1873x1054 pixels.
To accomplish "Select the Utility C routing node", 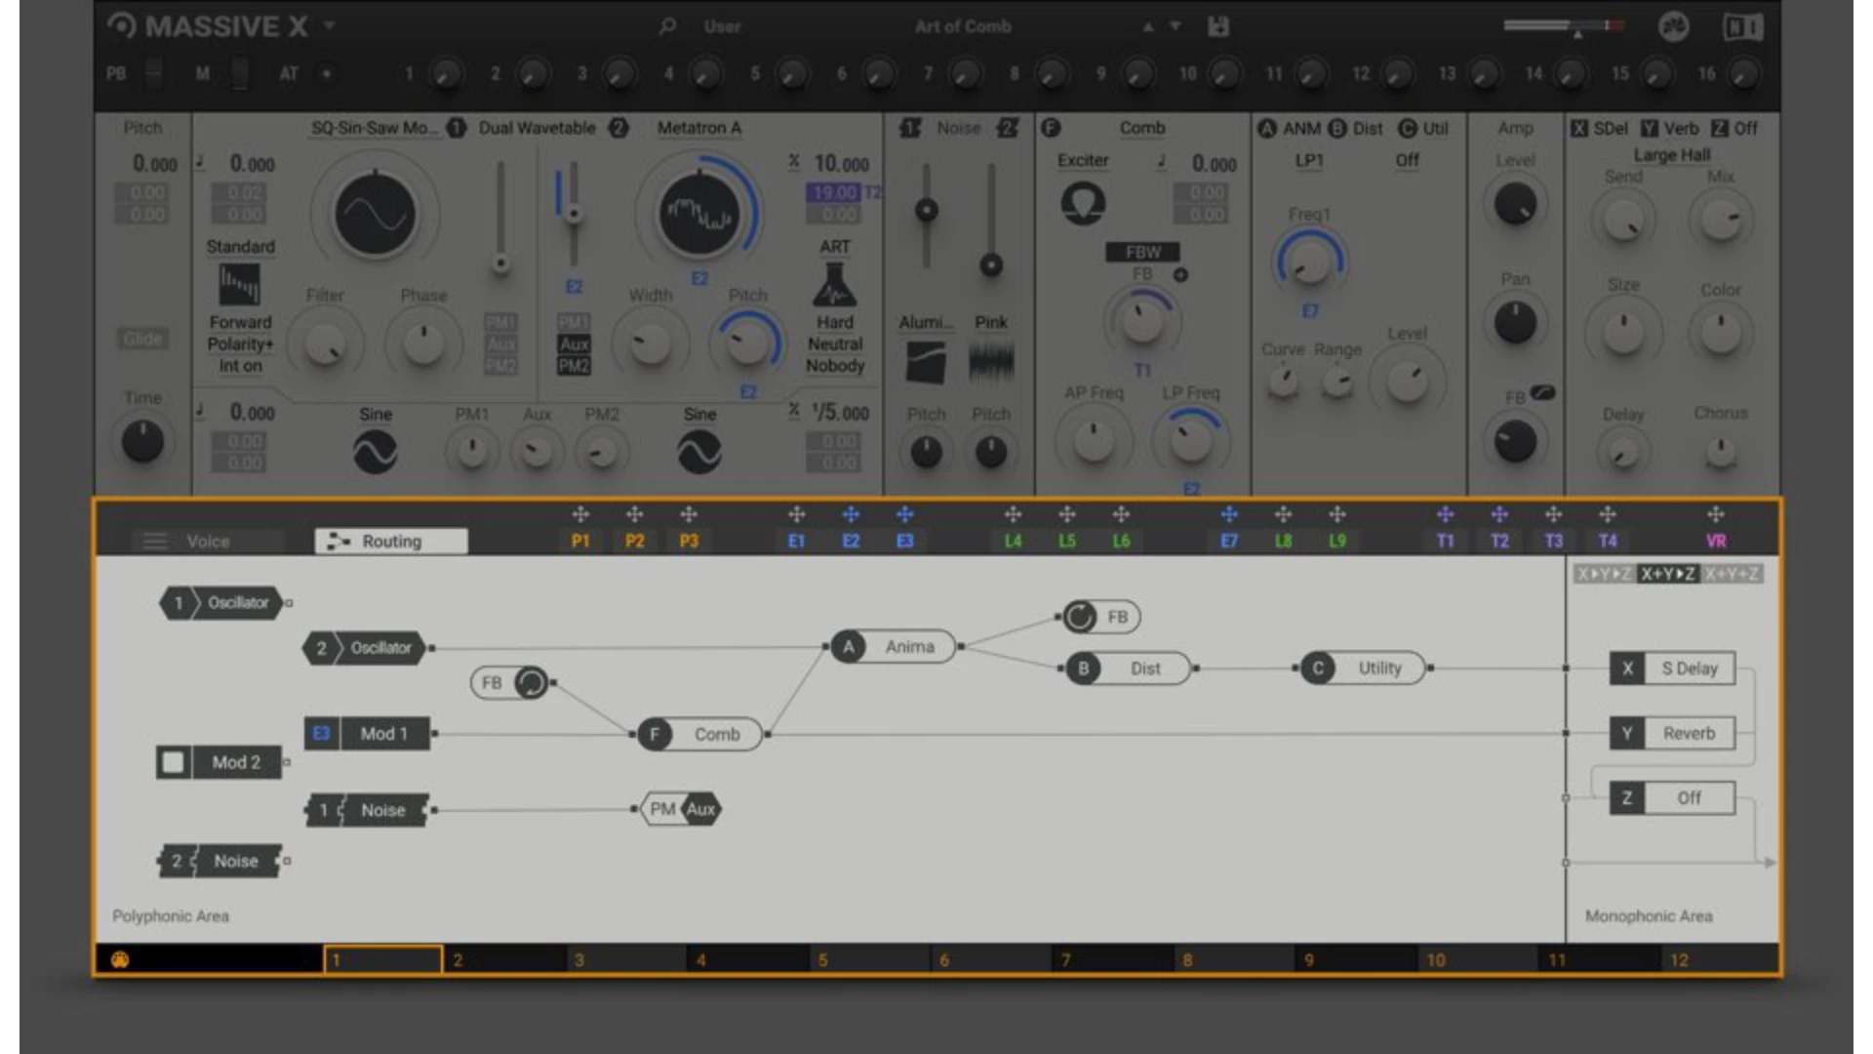I will tap(1364, 669).
